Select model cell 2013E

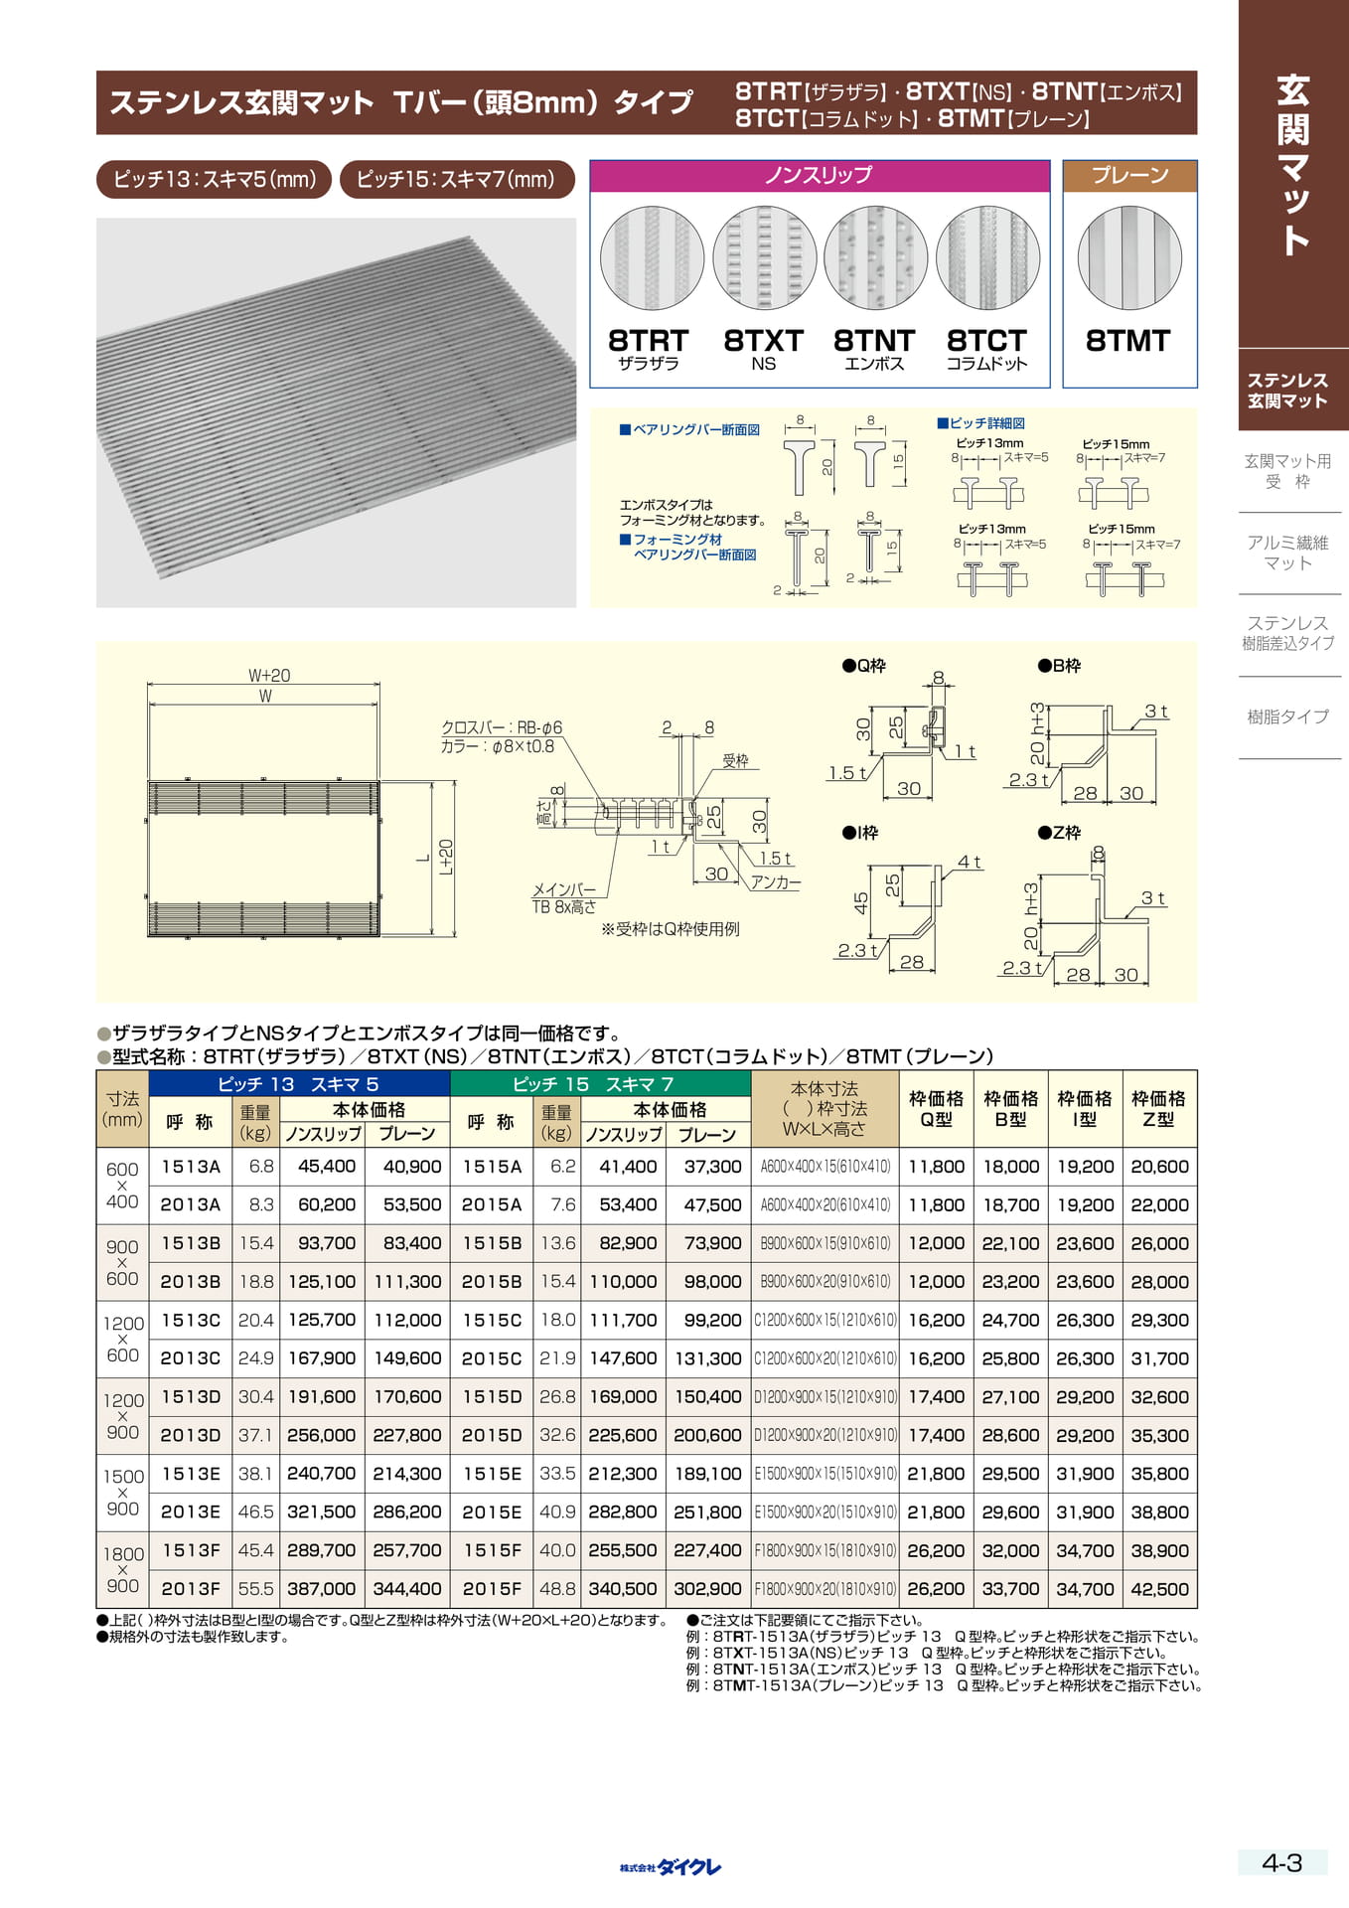191,1512
